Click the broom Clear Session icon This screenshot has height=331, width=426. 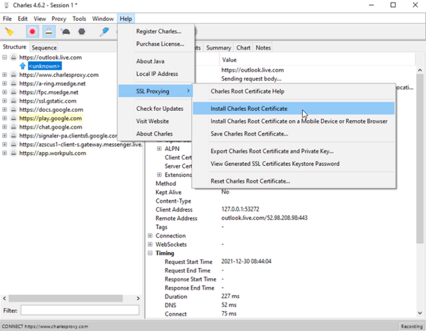tap(9, 31)
